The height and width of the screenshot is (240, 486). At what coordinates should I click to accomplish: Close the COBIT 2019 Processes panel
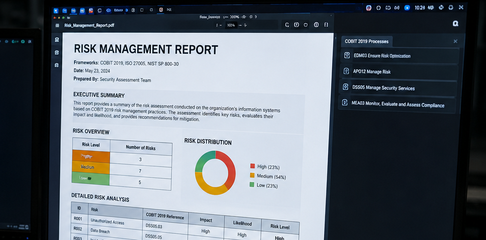tap(455, 41)
